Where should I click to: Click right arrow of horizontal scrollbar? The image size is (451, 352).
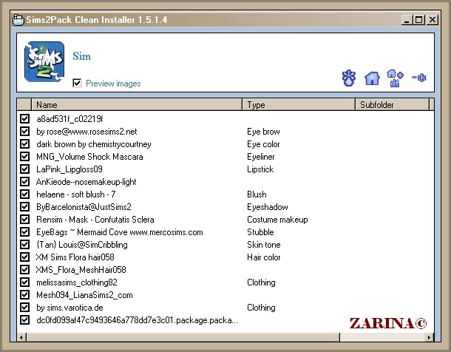click(x=429, y=337)
